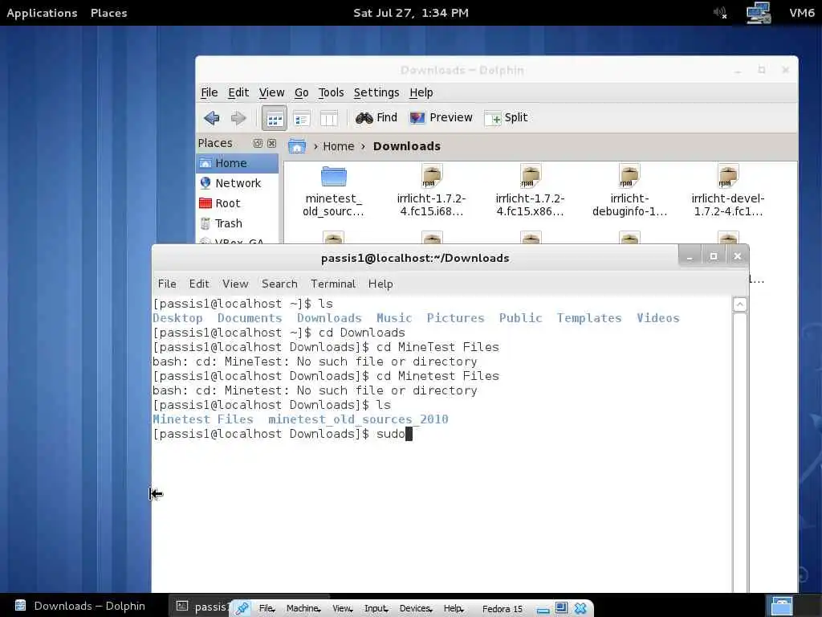Click Split view button in Dolphin
This screenshot has width=822, height=617.
click(506, 118)
